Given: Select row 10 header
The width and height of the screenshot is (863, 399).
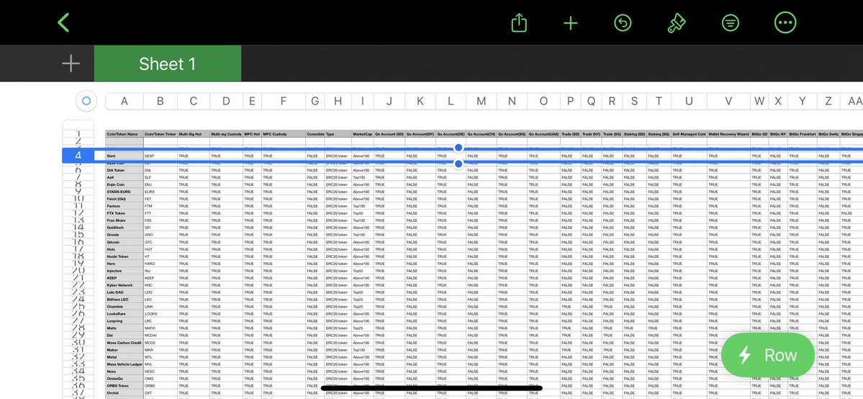Looking at the screenshot, I should coord(78,198).
